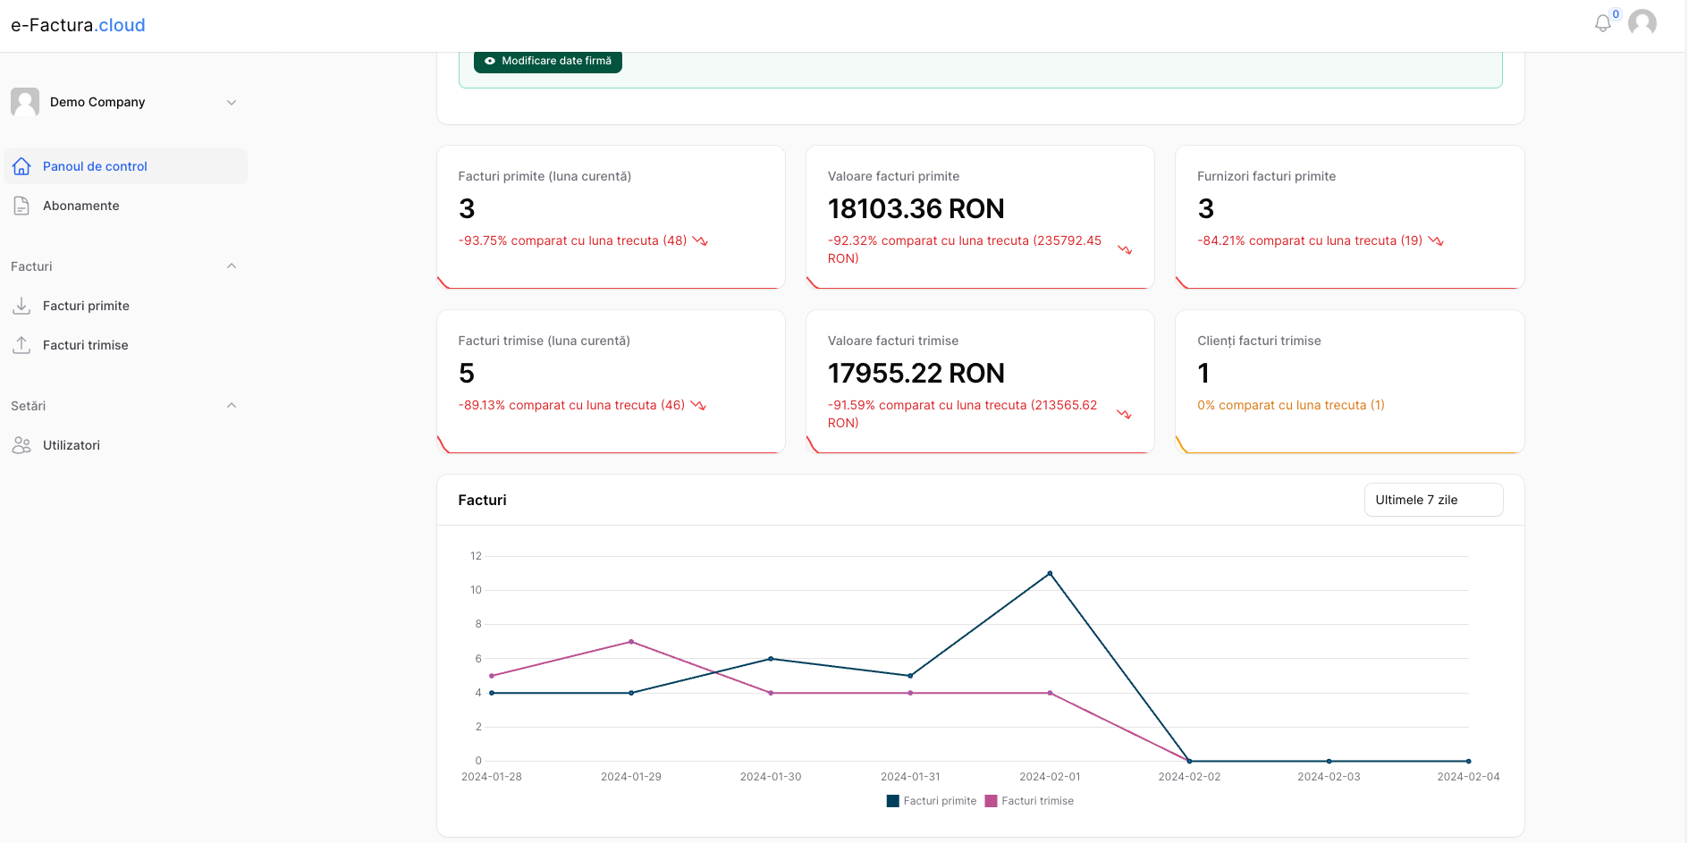The image size is (1688, 843).
Task: Collapse the Setări sidebar section
Action: coord(232,406)
